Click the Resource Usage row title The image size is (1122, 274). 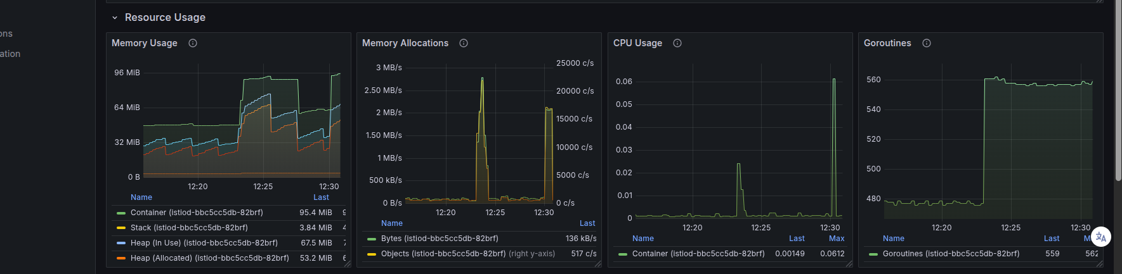point(165,18)
